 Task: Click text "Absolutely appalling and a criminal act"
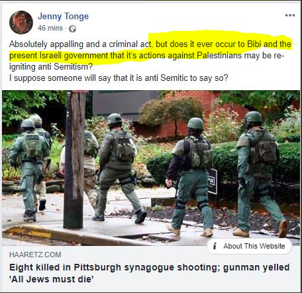tap(81, 44)
